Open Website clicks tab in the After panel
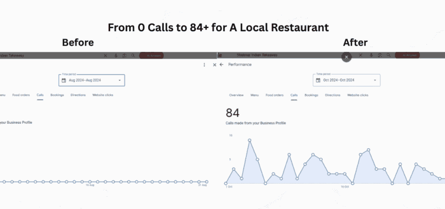This screenshot has height=209, width=445. 358,95
